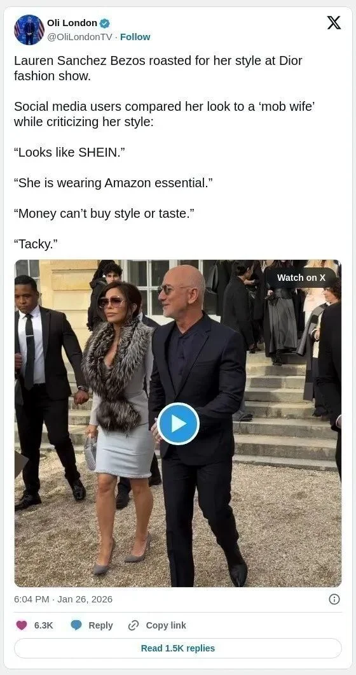The width and height of the screenshot is (356, 675).
Task: Click the Oli London display name
Action: click(72, 24)
